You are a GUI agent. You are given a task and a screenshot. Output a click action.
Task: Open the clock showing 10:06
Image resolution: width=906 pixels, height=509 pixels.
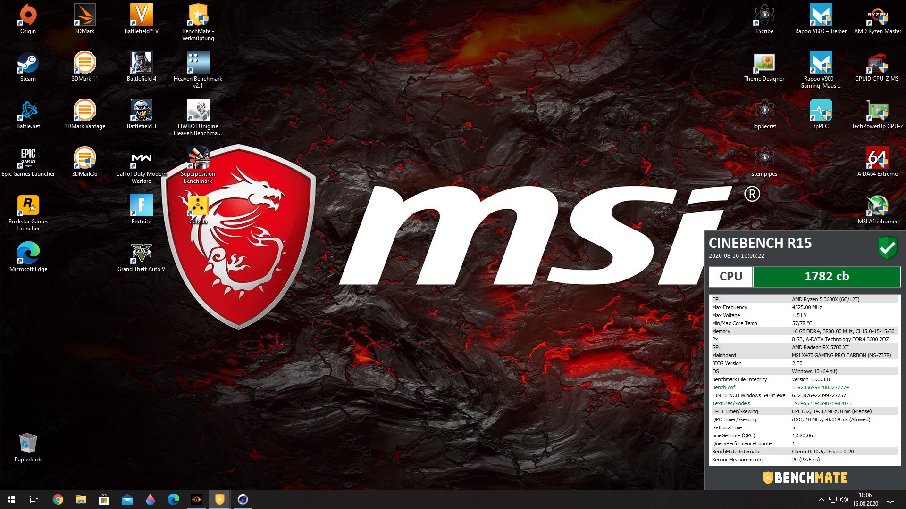click(865, 500)
